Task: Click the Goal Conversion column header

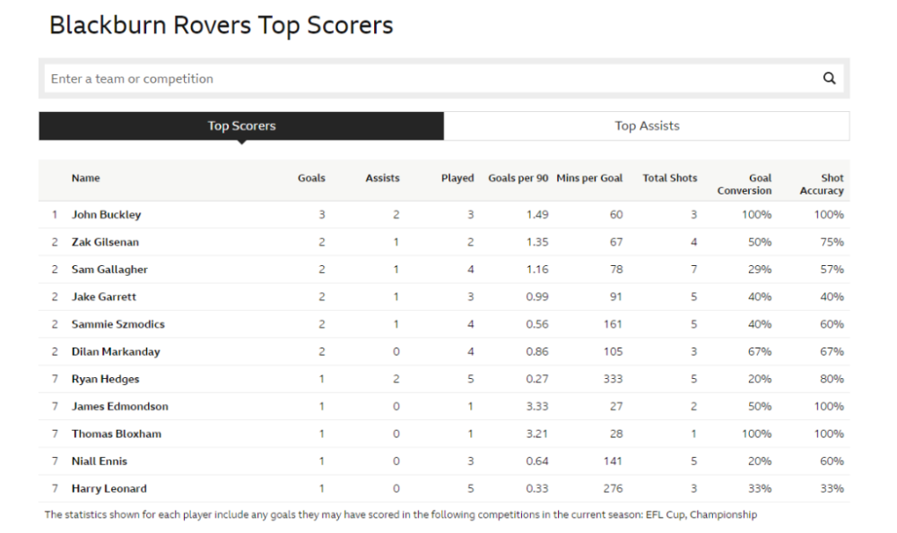Action: point(745,185)
